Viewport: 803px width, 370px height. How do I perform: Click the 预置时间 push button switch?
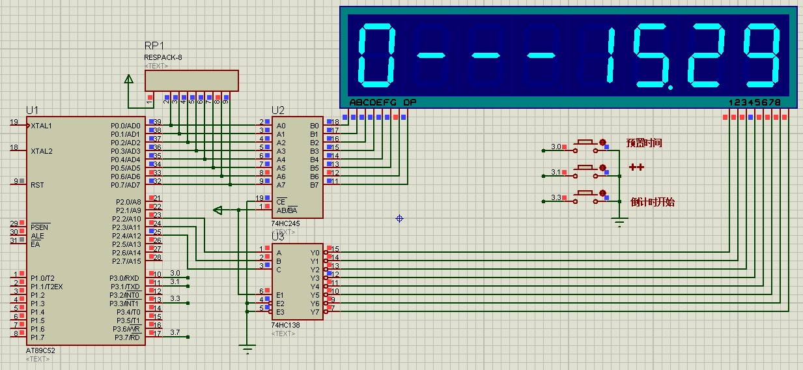coord(585,145)
